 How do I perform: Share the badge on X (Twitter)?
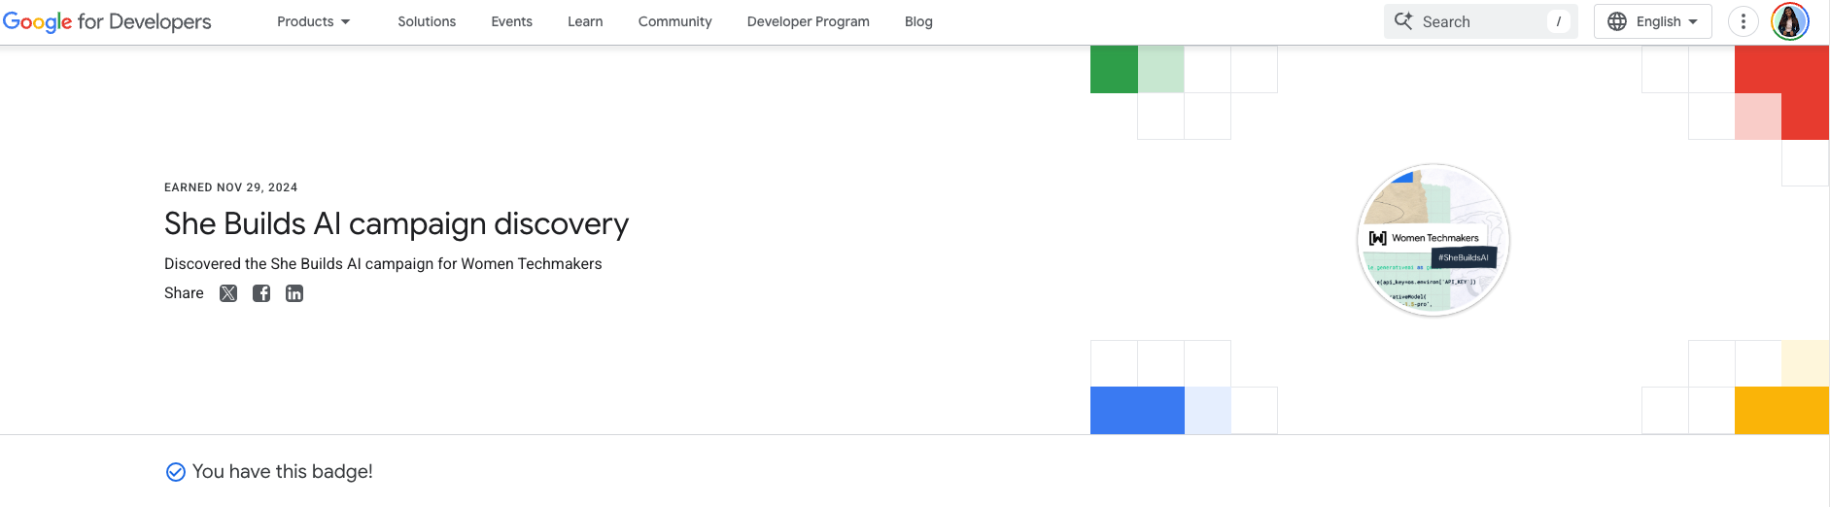pos(228,293)
